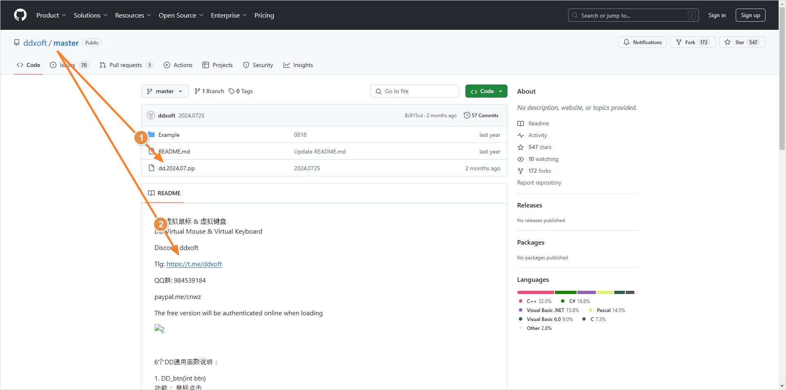The height and width of the screenshot is (390, 786).
Task: Open the Resources dropdown
Action: point(133,15)
